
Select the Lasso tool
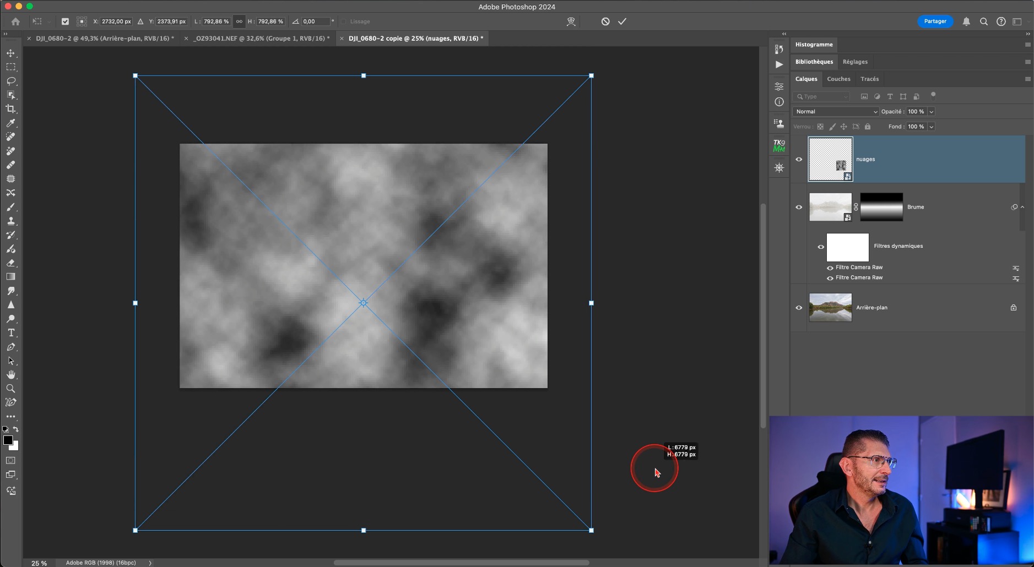pyautogui.click(x=10, y=81)
